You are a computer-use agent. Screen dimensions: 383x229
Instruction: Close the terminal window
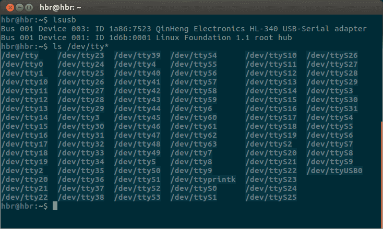(9, 8)
